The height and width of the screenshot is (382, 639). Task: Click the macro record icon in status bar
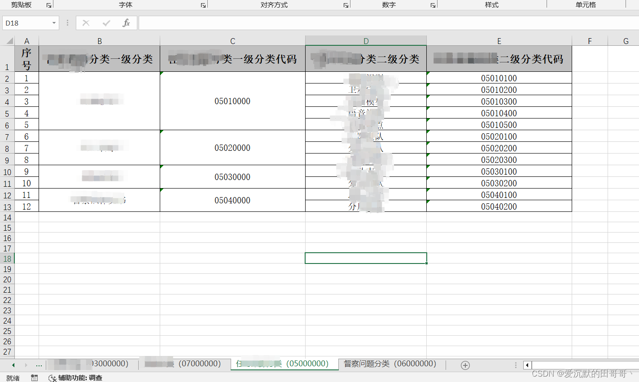point(35,378)
